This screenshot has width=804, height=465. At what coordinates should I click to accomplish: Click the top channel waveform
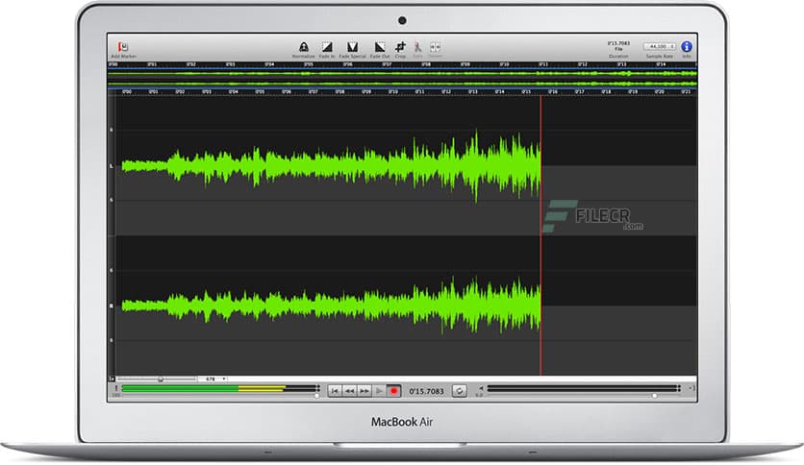tap(331, 165)
